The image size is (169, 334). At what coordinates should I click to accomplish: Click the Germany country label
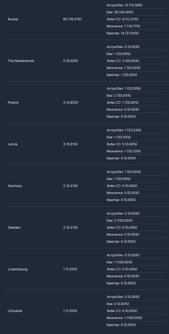(15, 186)
